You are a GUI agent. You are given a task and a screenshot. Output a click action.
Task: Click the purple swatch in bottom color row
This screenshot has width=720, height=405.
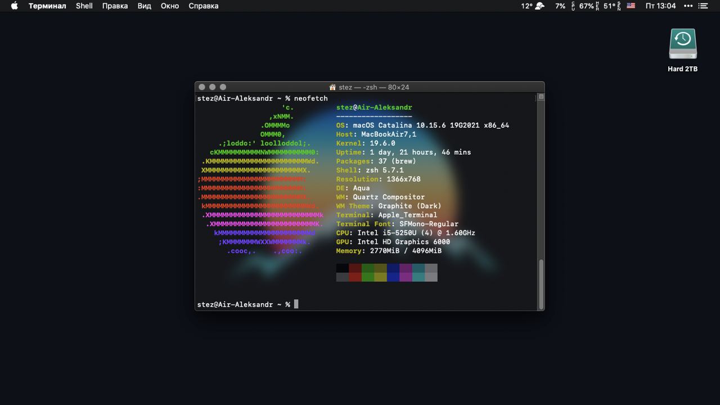(x=406, y=277)
